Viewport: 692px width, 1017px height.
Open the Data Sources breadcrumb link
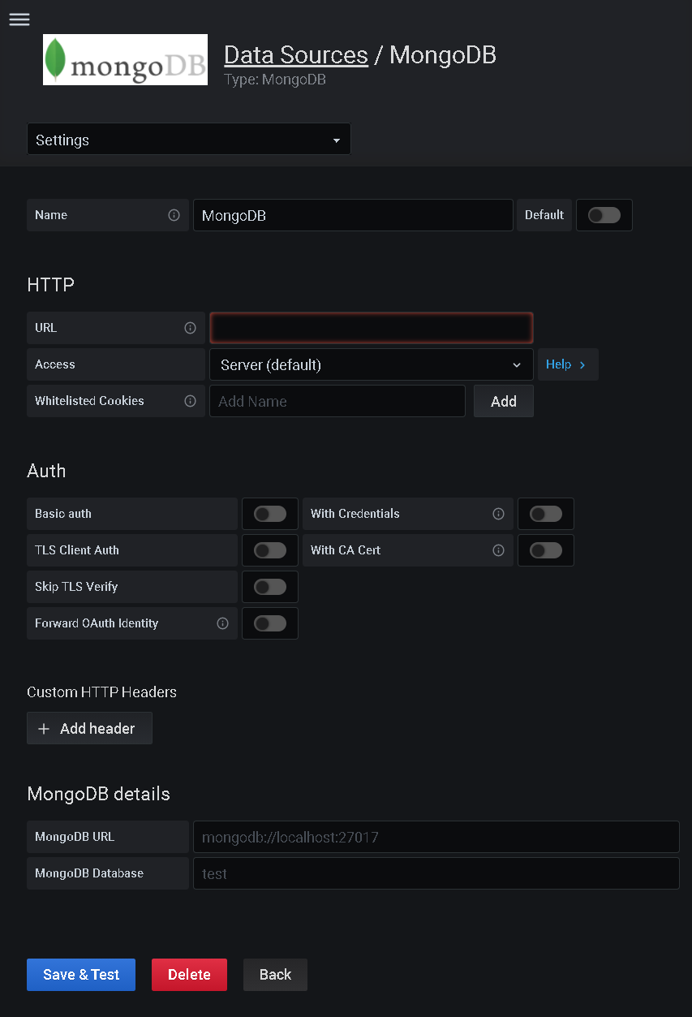click(x=296, y=54)
